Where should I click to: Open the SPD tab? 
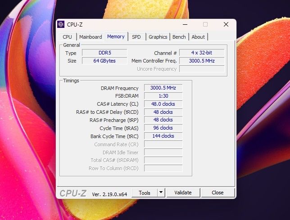(x=136, y=37)
